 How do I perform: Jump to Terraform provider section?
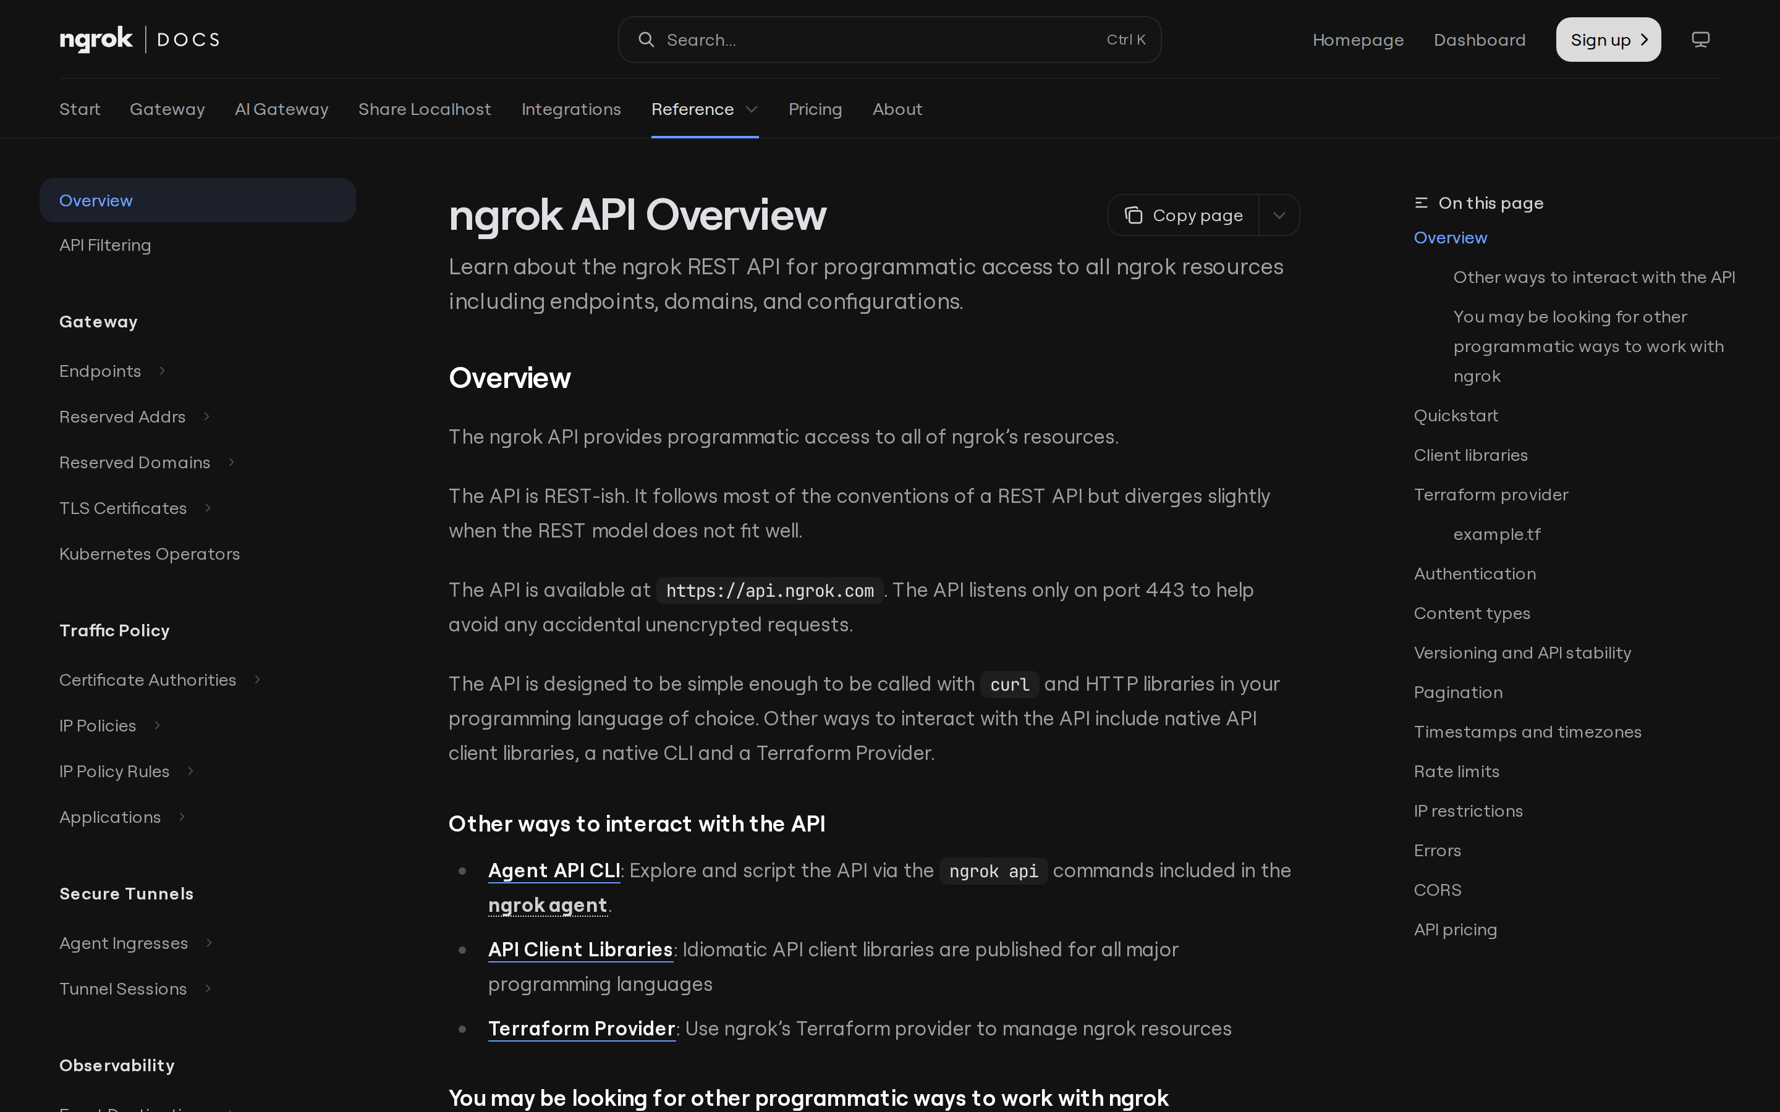pyautogui.click(x=1491, y=495)
